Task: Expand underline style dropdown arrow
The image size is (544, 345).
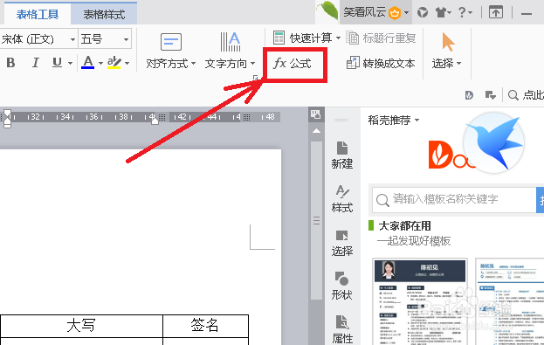Action: tap(70, 63)
